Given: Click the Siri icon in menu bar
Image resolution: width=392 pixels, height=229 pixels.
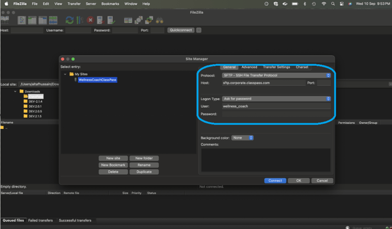Looking at the screenshot, I should (x=350, y=4).
